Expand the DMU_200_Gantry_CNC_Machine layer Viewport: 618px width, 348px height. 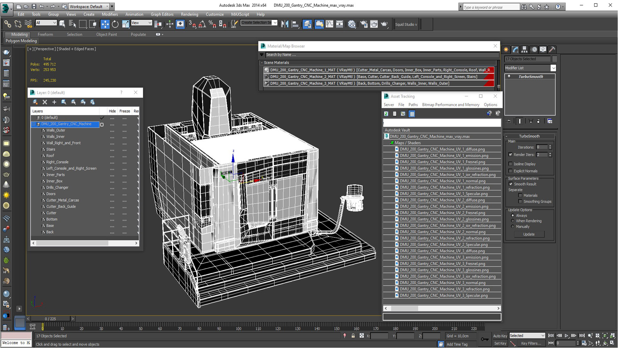[34, 124]
